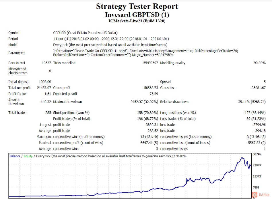Select GBPUSD (Great Britain Pound vs US Dollar)
272x199 pixels.
[x=85, y=33]
